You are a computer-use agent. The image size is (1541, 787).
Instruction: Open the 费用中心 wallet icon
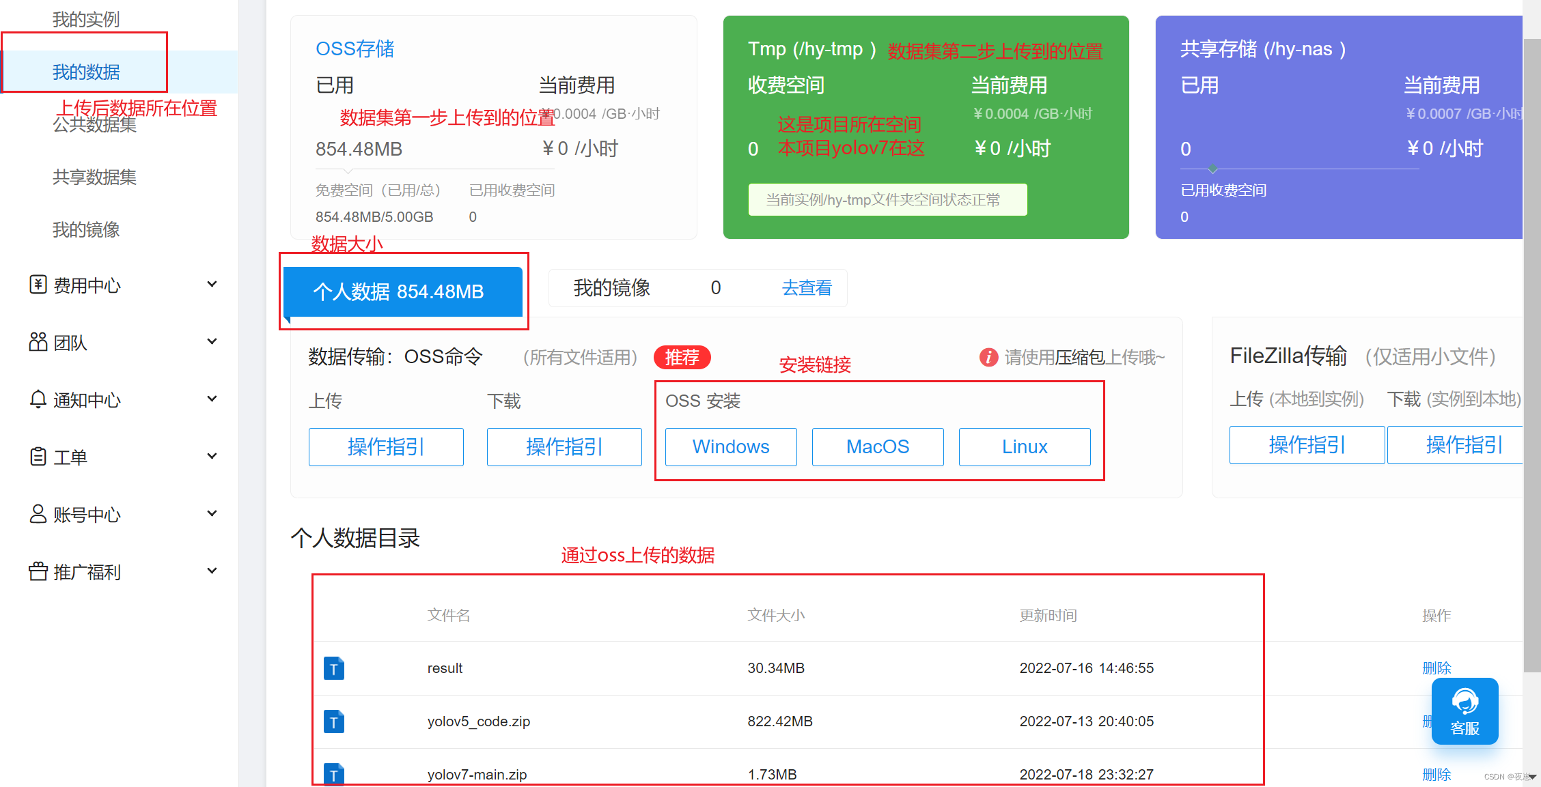pos(38,284)
